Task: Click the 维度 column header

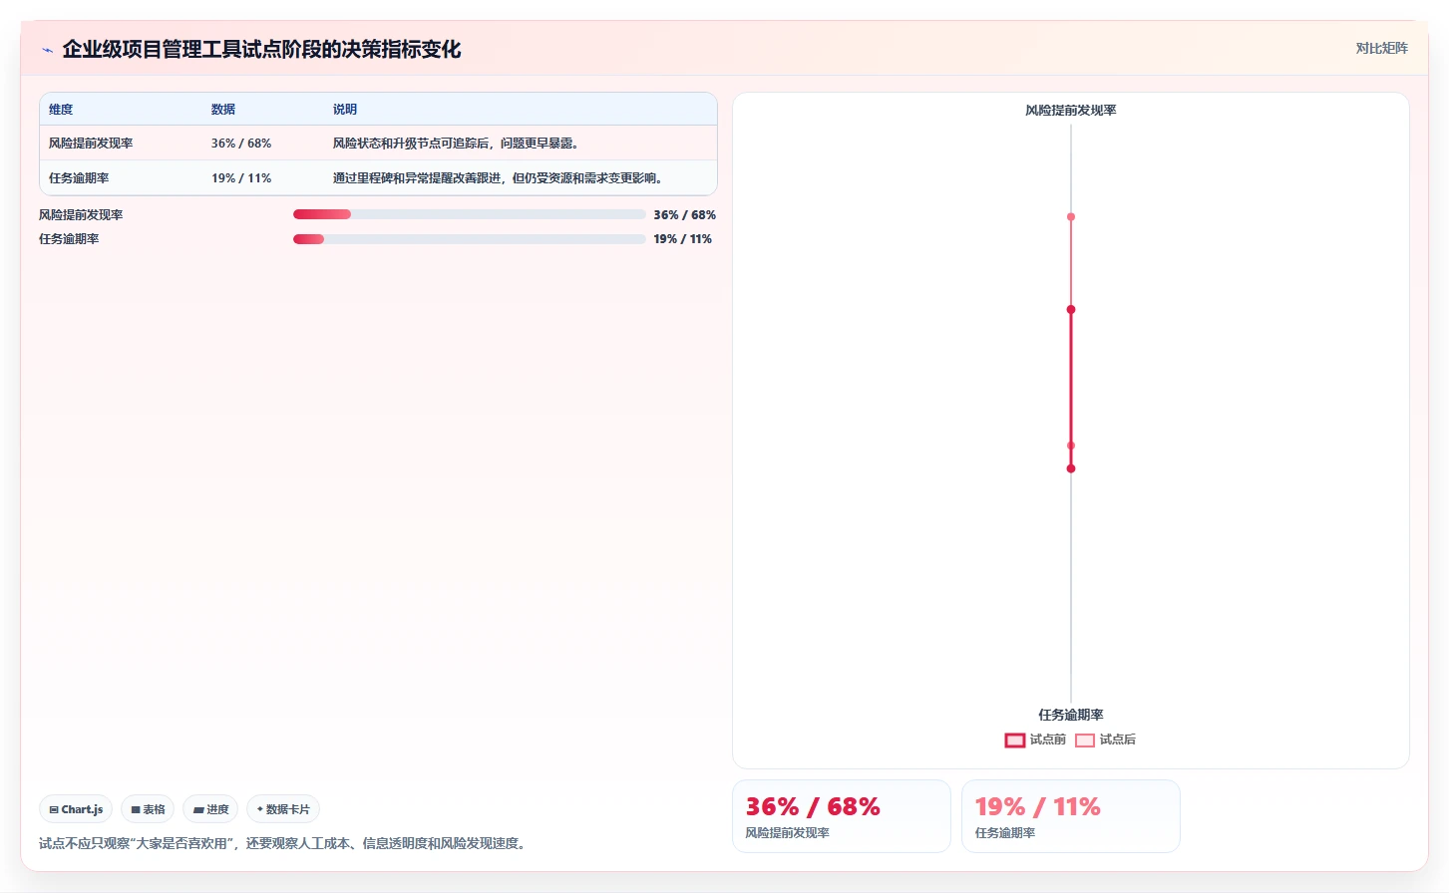Action: [x=61, y=110]
